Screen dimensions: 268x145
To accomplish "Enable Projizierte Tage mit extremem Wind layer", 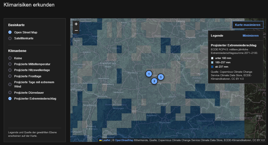I will (10, 84).
